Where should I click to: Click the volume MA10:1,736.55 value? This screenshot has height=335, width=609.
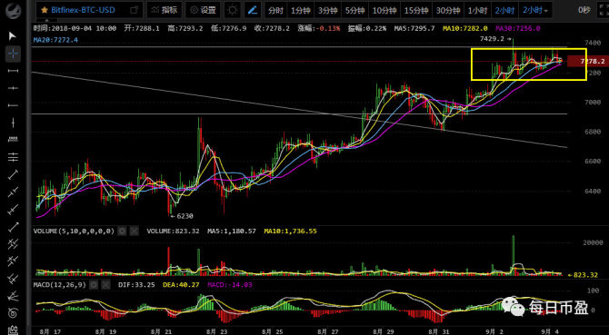pos(290,232)
